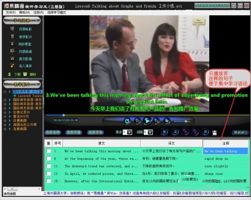Select the 'rose slightly' annotation cell
Viewport: 251px width, 200px height.
point(225,166)
